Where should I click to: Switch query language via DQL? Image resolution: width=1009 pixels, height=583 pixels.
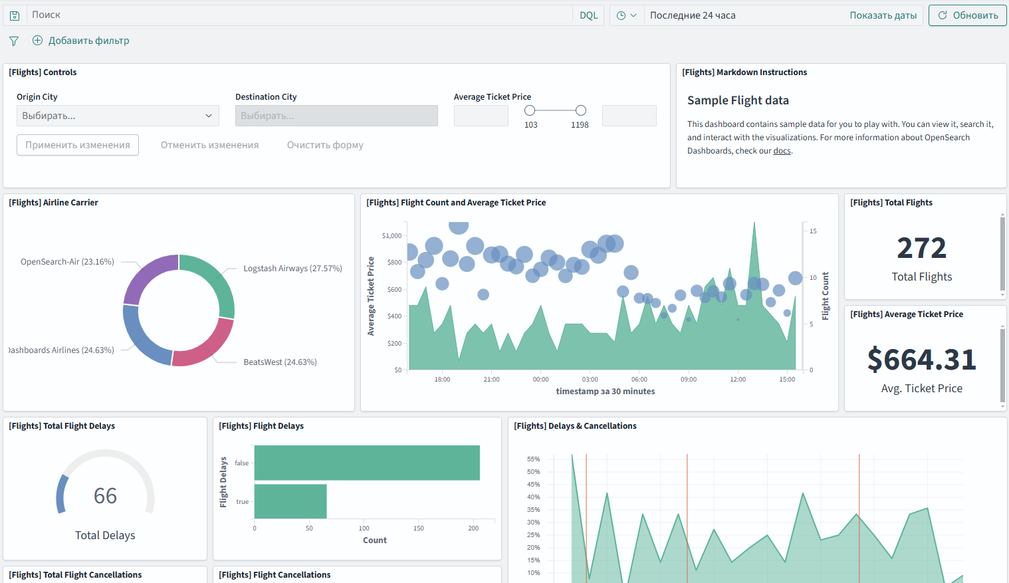click(x=588, y=15)
